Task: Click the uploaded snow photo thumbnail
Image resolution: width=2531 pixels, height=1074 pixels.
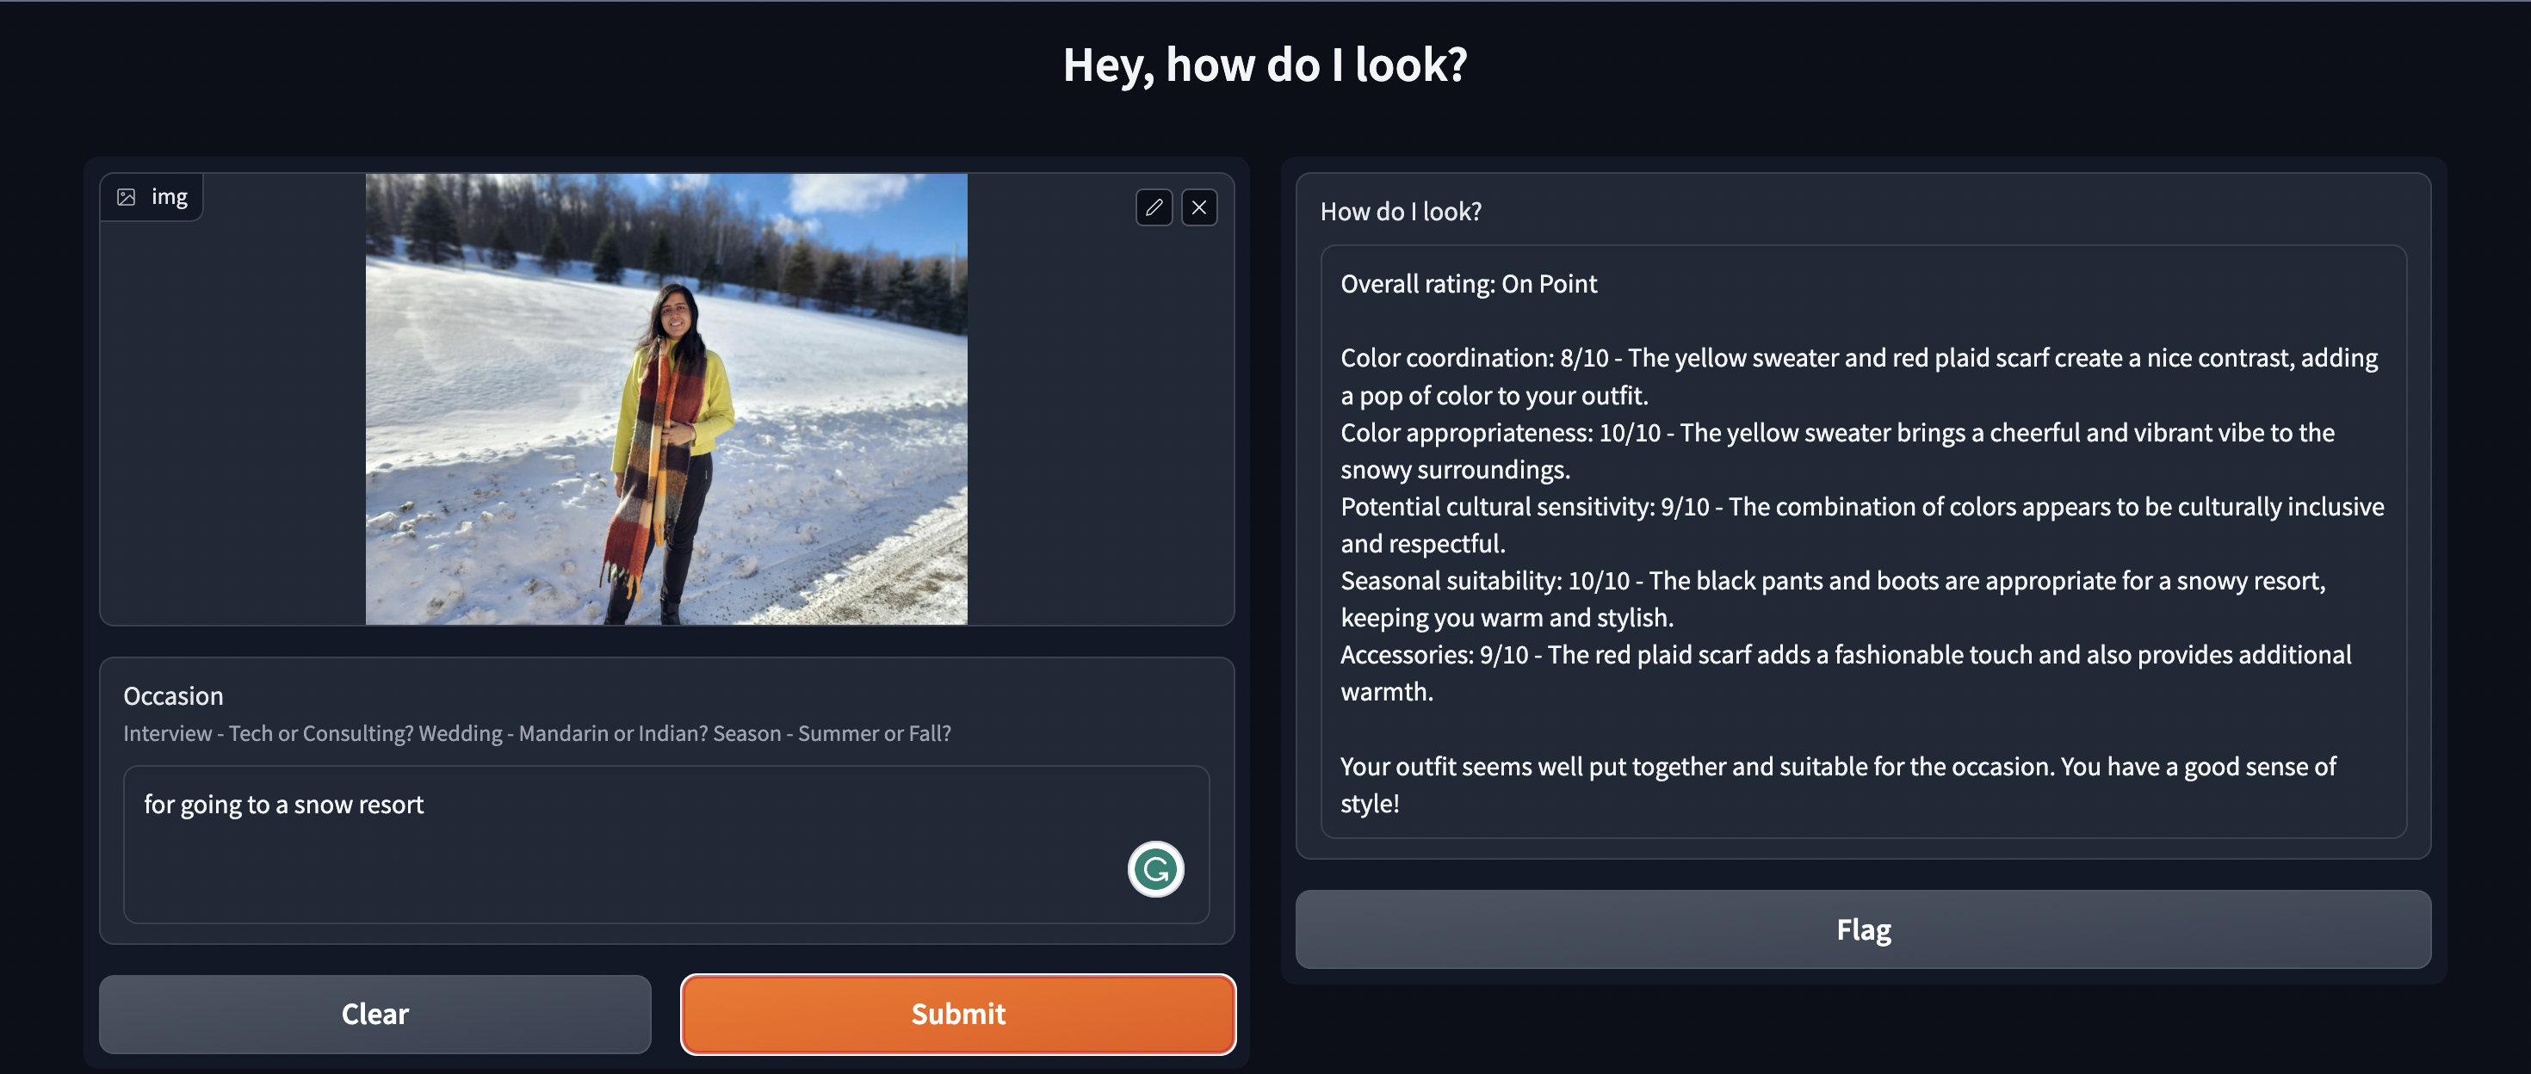Action: coord(666,399)
